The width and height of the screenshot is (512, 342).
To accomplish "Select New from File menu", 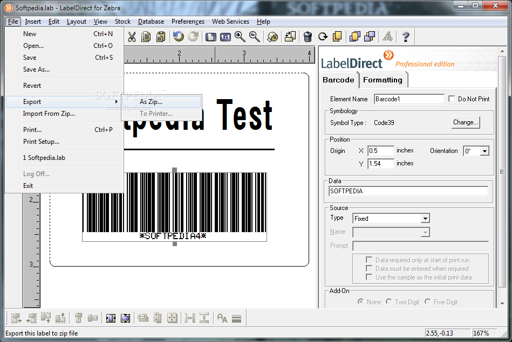I will coord(65,34).
